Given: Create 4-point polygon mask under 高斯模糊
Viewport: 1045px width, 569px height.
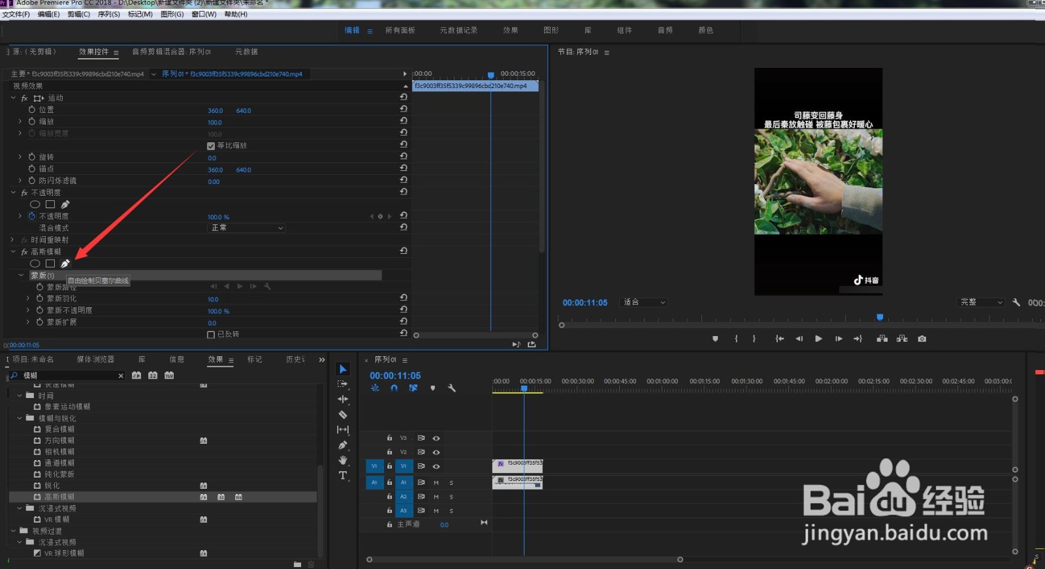Looking at the screenshot, I should click(50, 264).
